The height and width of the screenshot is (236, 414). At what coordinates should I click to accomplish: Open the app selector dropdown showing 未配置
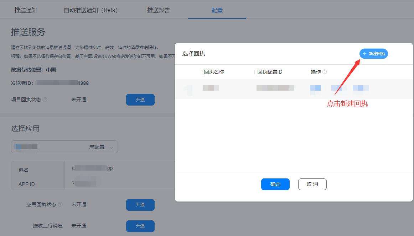(x=64, y=147)
